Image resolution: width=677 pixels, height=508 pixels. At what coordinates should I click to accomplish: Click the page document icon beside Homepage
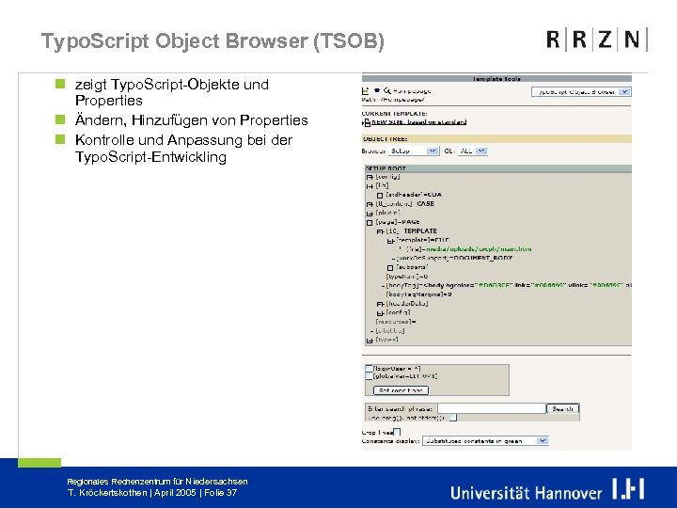point(365,90)
